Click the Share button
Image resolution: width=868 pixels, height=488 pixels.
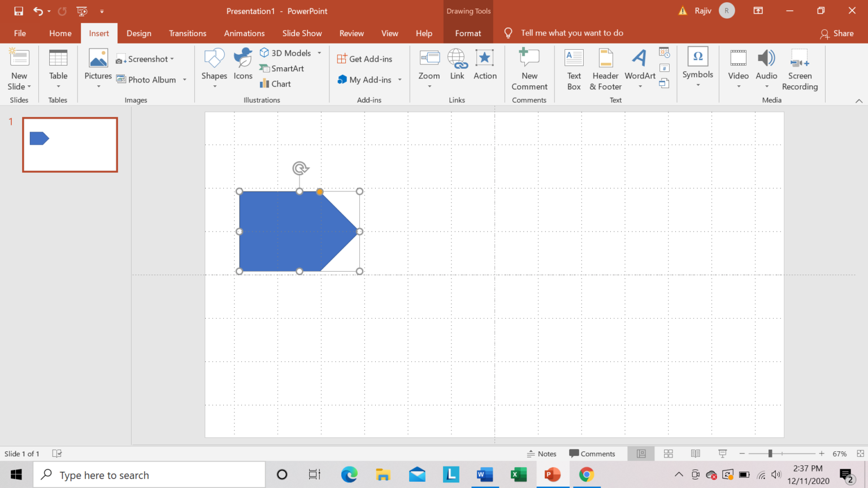click(x=837, y=33)
